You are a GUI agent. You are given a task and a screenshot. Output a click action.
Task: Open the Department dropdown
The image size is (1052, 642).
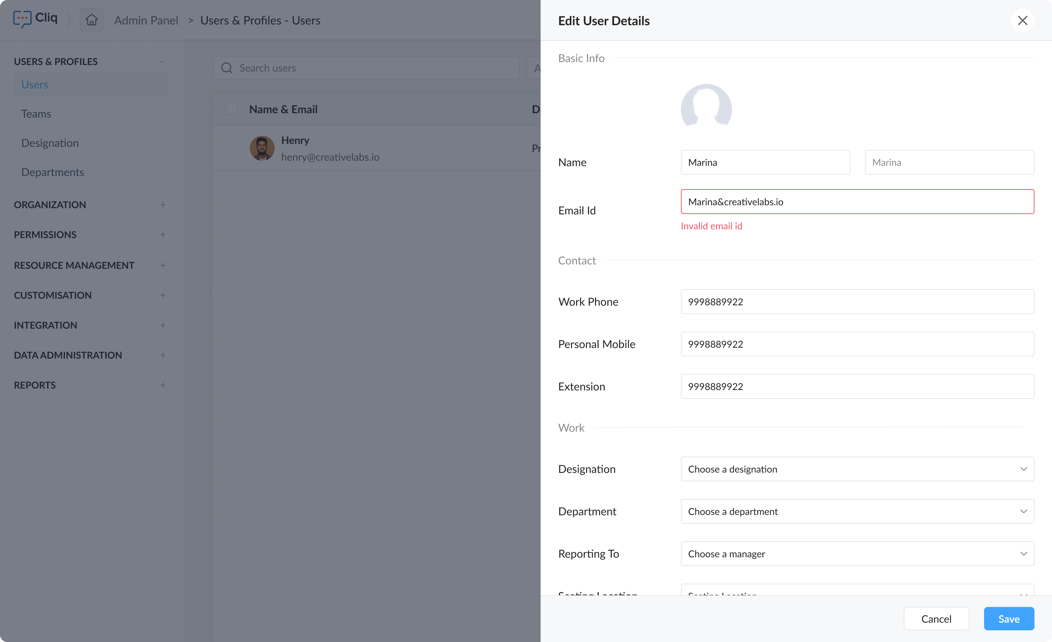(857, 511)
